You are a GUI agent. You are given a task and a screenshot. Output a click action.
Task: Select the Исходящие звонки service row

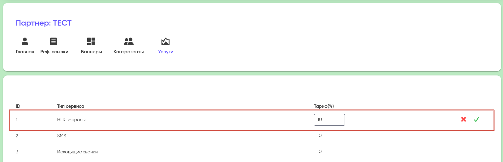point(77,152)
